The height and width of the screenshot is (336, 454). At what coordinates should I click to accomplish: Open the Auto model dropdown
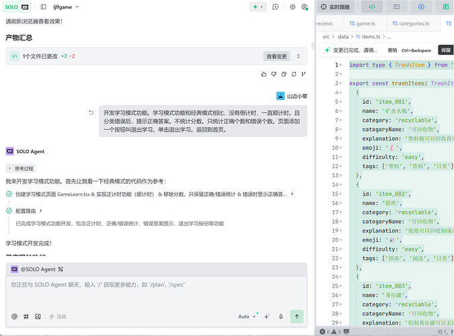(247, 317)
